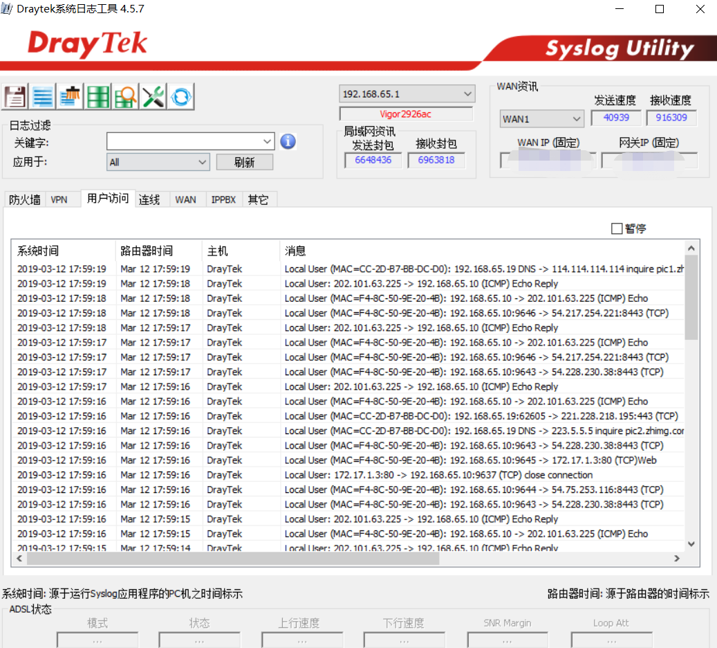Screen dimensions: 717x648
Task: Click the blue lines log list icon
Action: pyautogui.click(x=43, y=97)
